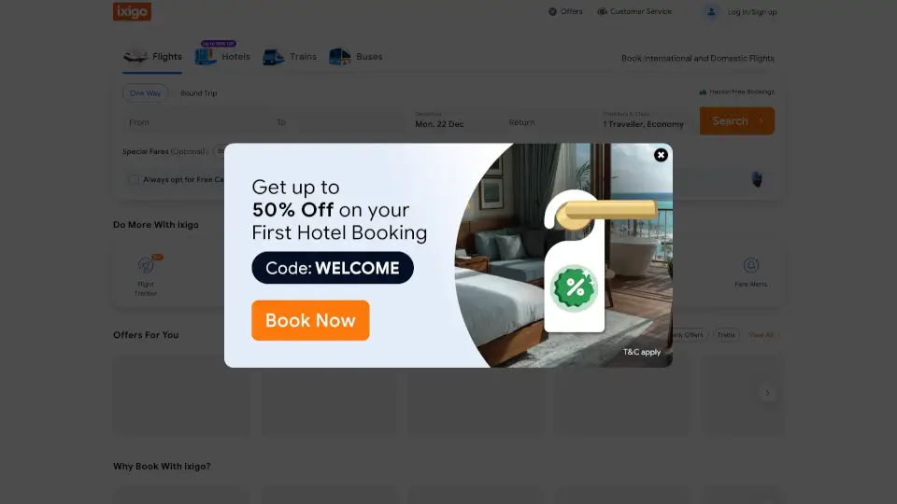Open the Offers icon in header

[552, 11]
